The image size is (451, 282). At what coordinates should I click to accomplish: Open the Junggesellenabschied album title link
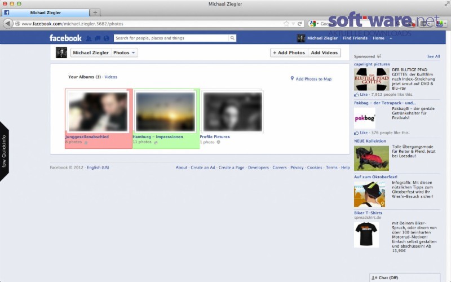click(x=87, y=136)
